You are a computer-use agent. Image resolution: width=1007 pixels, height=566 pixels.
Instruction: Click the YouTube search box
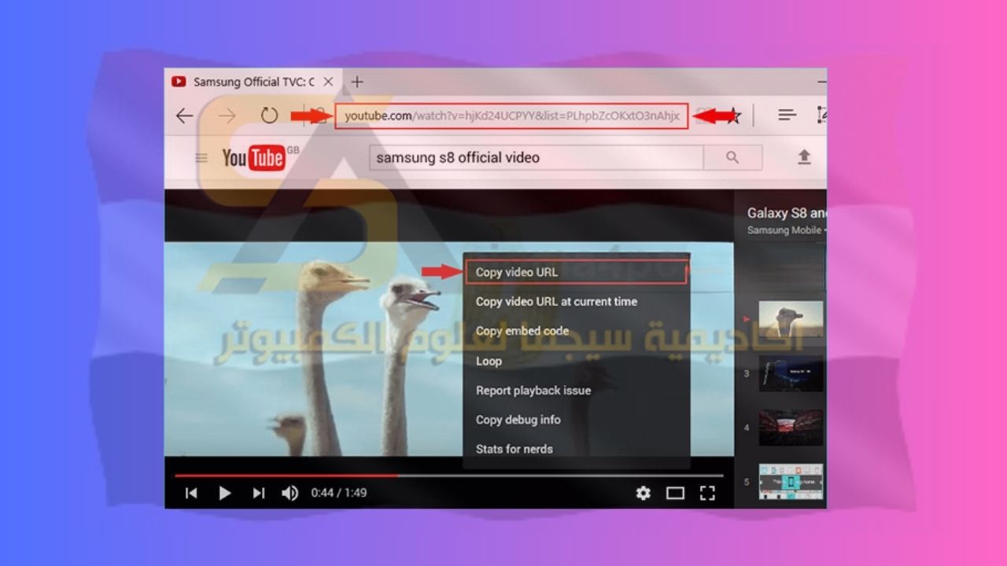(536, 157)
